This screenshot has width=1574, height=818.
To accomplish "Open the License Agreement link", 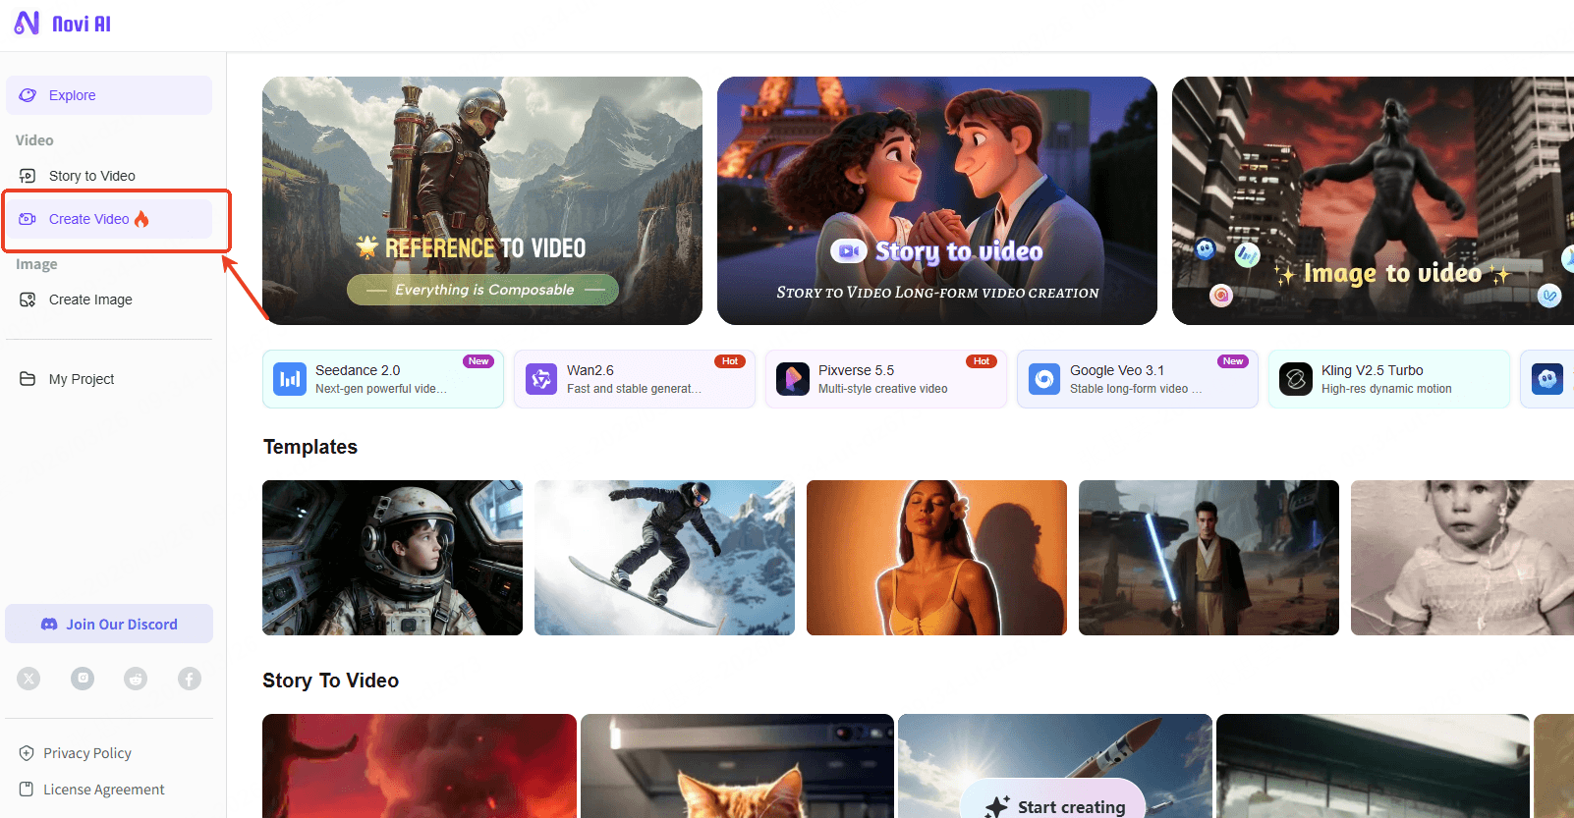I will click(103, 790).
